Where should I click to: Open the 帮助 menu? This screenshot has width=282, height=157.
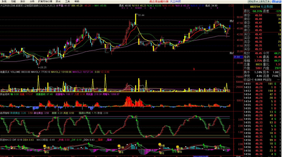pyautogui.click(x=77, y=2)
